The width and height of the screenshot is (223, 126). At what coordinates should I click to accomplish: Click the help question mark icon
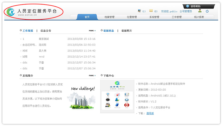(188, 6)
